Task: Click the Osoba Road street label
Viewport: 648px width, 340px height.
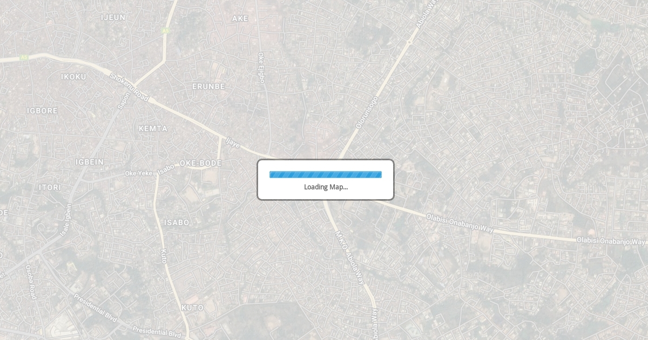Action: (x=31, y=282)
